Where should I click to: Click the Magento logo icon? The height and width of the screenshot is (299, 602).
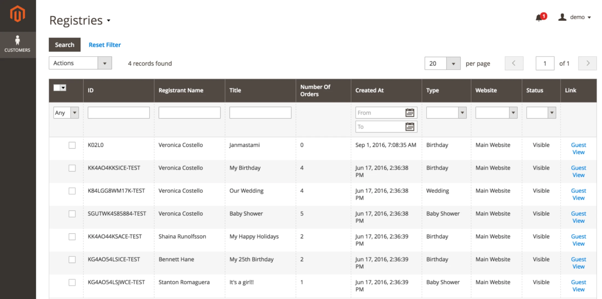pos(18,14)
